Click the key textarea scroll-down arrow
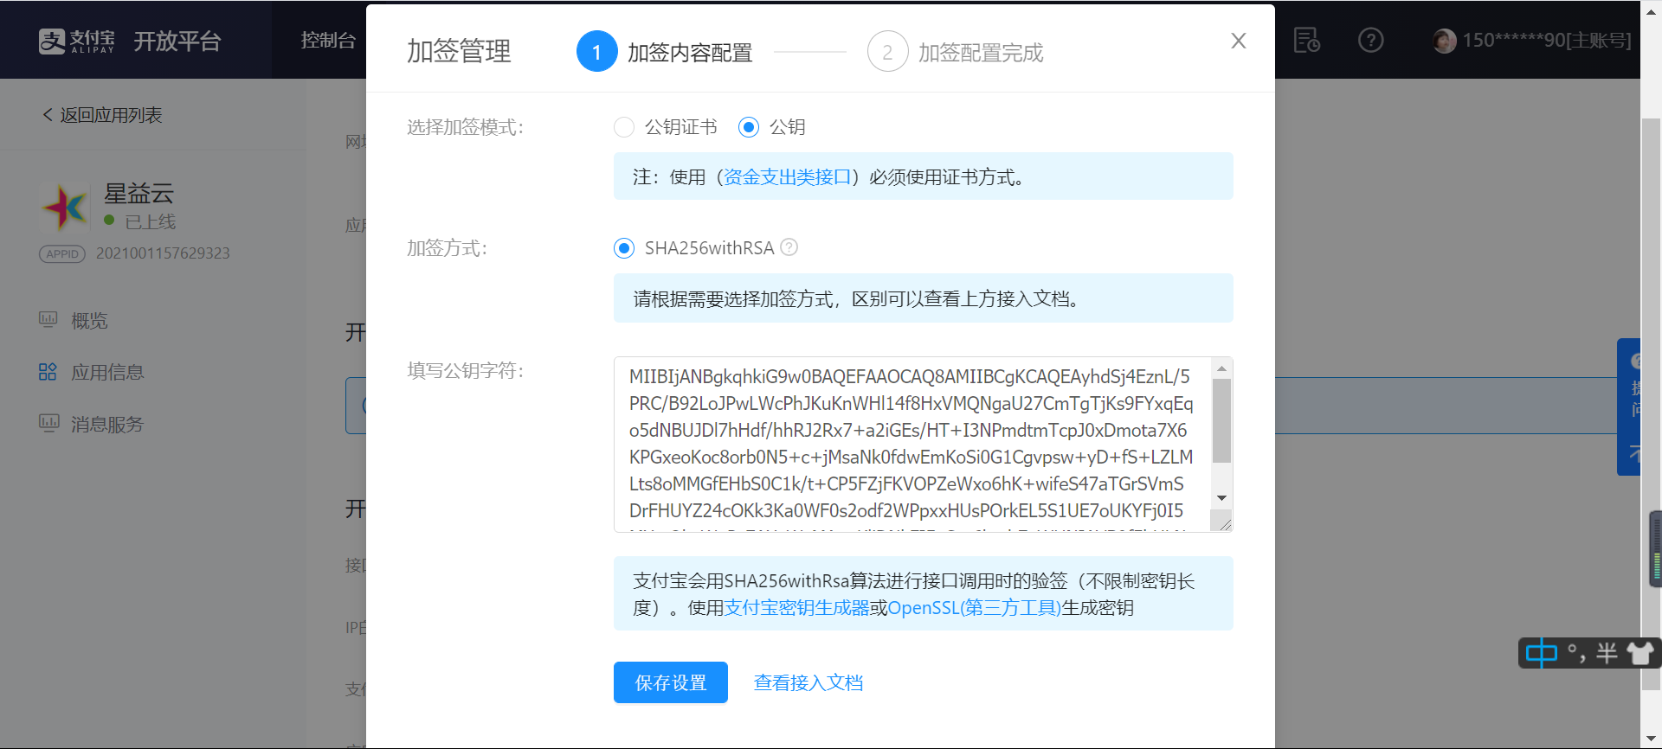This screenshot has width=1662, height=749. click(1221, 497)
